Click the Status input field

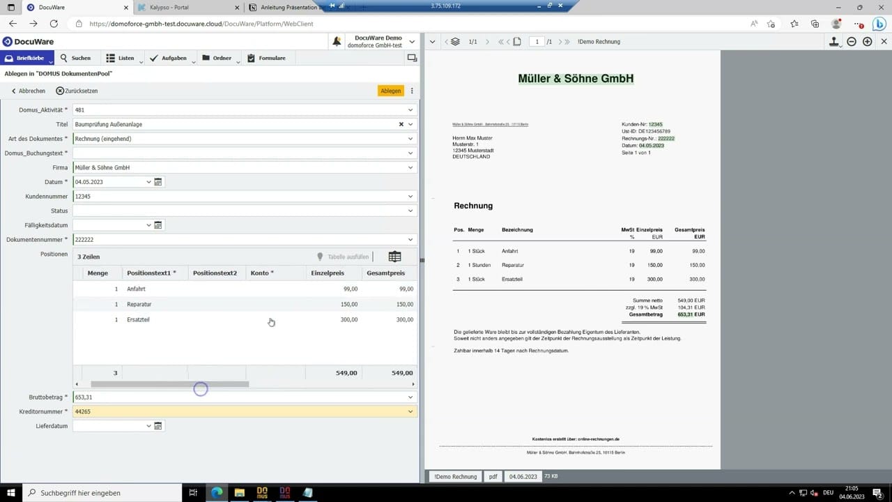pos(245,211)
